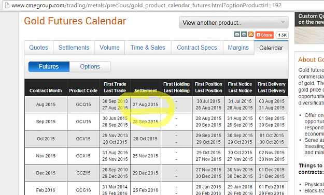Open the Margins tab
Image resolution: width=324 pixels, height=195 pixels.
point(238,48)
